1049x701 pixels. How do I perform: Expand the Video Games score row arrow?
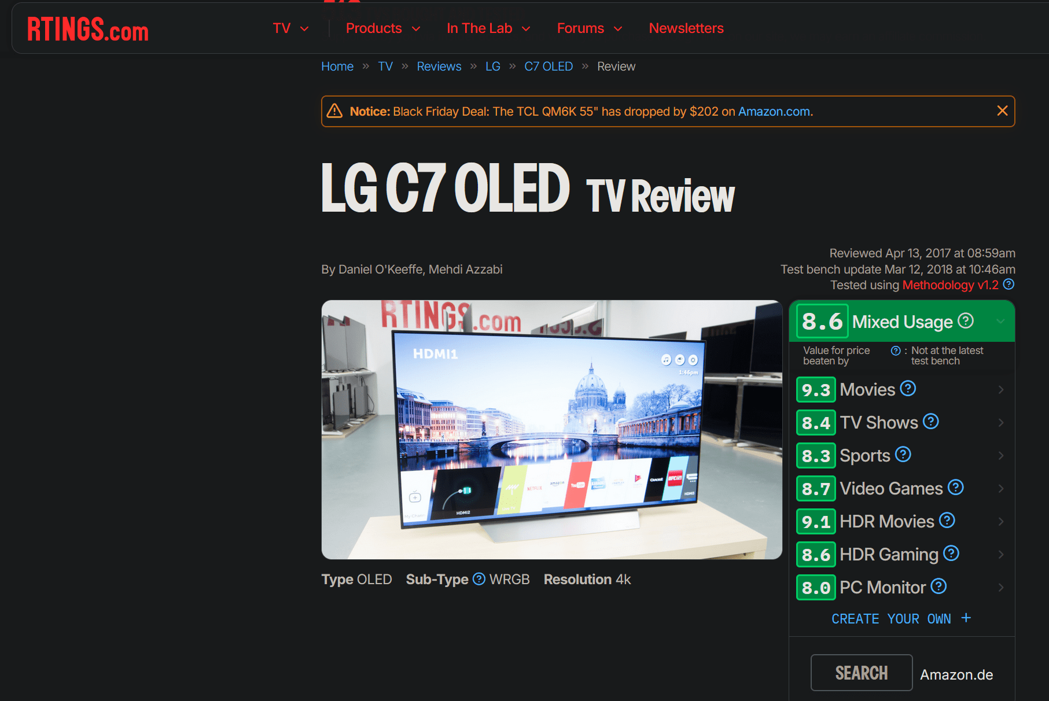1001,489
